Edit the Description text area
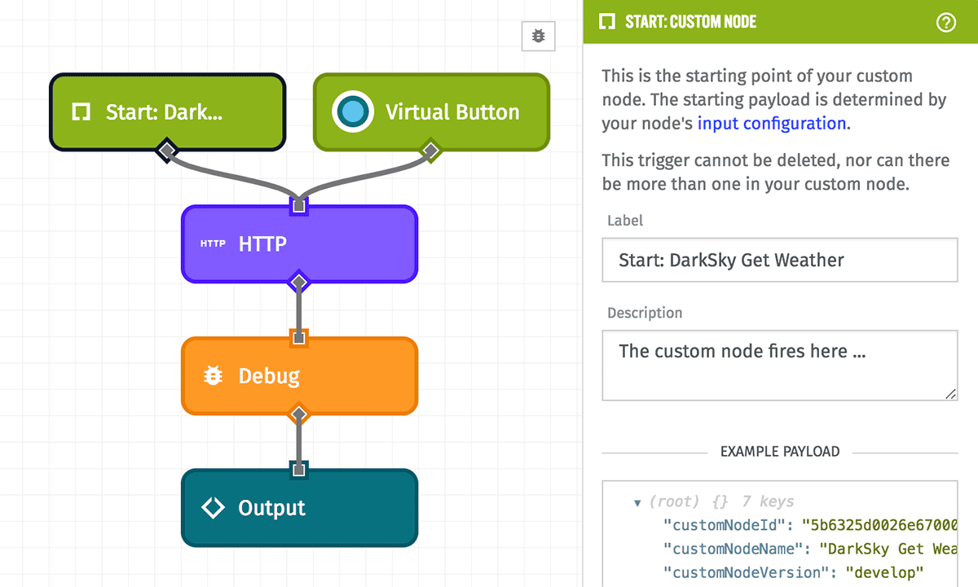Screen dimensions: 978x587 [x=779, y=366]
